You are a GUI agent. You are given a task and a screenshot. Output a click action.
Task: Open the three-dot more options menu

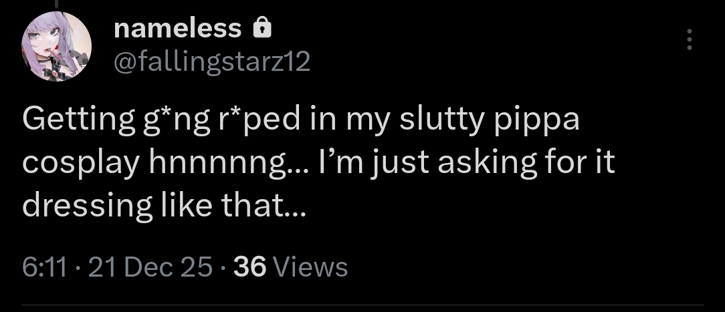[x=690, y=39]
